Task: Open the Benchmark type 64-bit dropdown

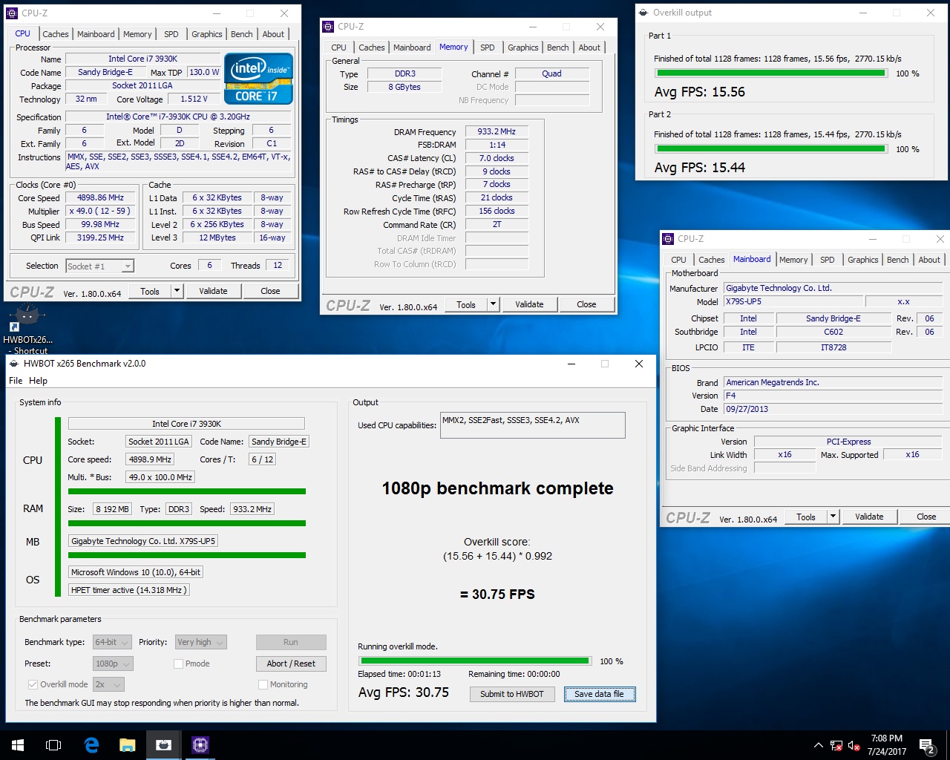Action: (112, 642)
